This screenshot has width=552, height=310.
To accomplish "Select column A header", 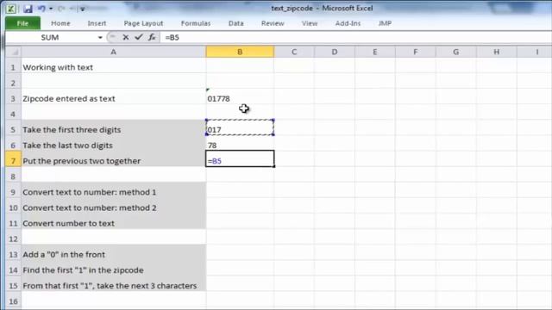I will (113, 52).
